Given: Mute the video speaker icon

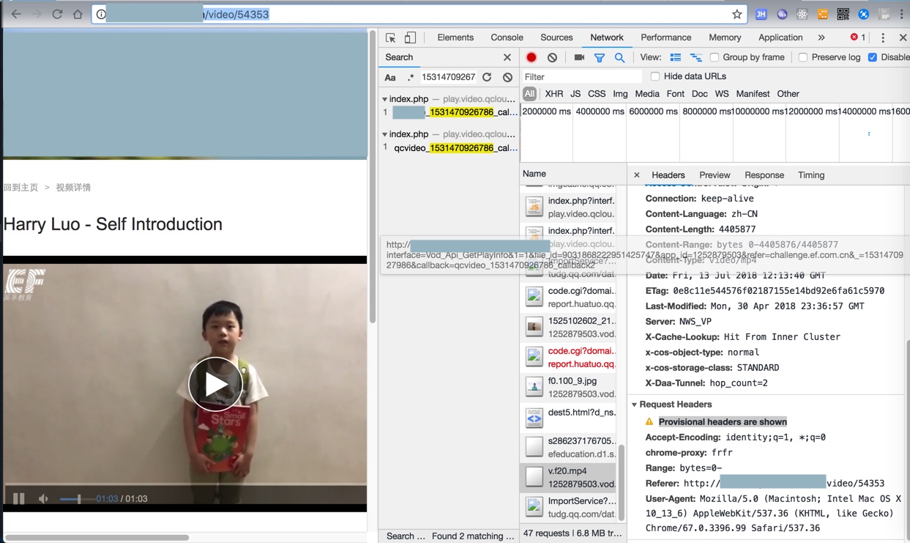Looking at the screenshot, I should tap(43, 498).
